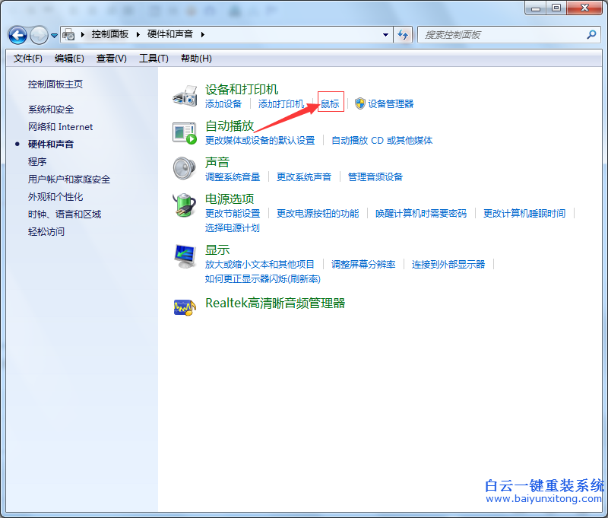Screen dimensions: 608x518
Task: Click the back navigation arrow
Action: coord(17,35)
